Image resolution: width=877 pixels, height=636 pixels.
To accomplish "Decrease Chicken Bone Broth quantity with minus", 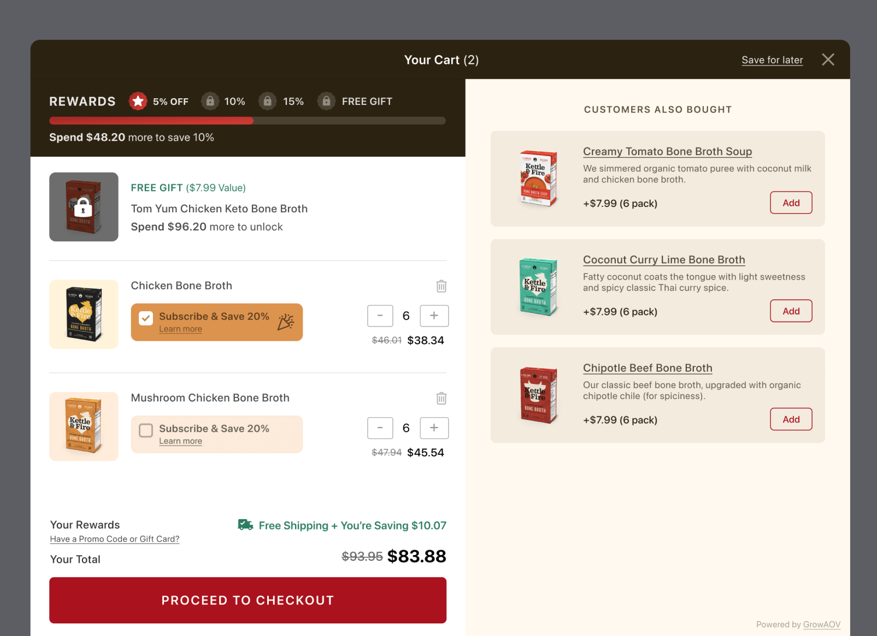I will tap(380, 316).
